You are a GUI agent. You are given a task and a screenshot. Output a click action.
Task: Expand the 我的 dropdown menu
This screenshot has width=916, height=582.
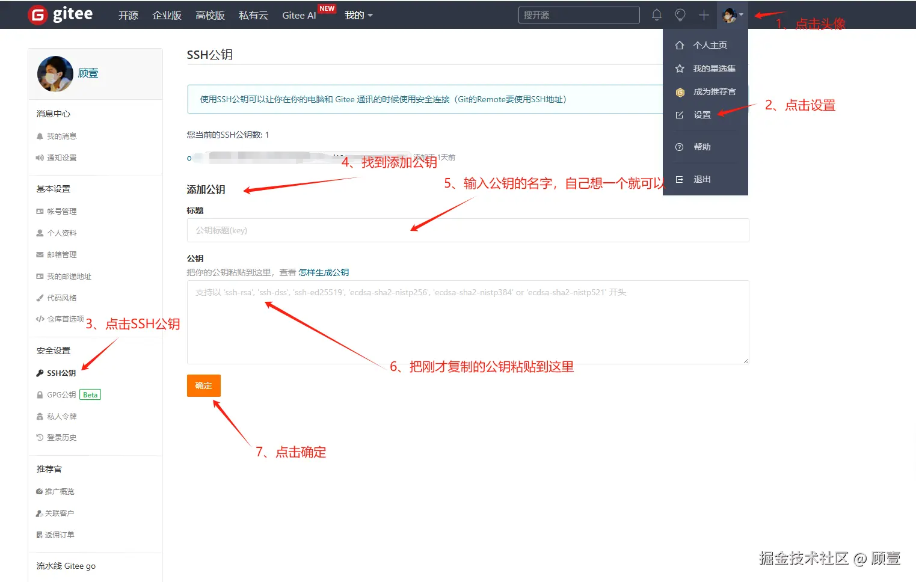point(358,15)
